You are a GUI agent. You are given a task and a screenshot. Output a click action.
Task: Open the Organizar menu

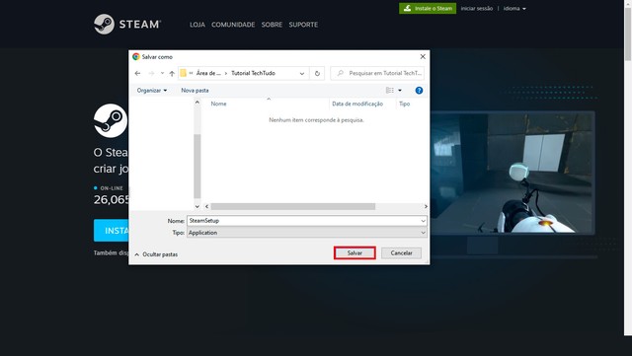point(151,90)
